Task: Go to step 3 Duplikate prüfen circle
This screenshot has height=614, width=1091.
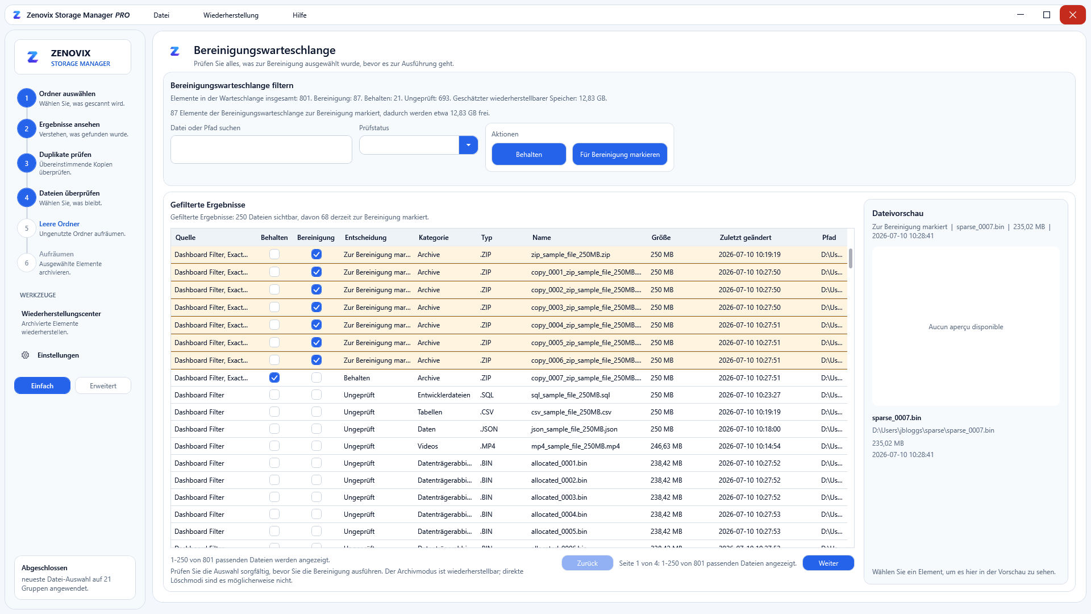Action: click(27, 163)
